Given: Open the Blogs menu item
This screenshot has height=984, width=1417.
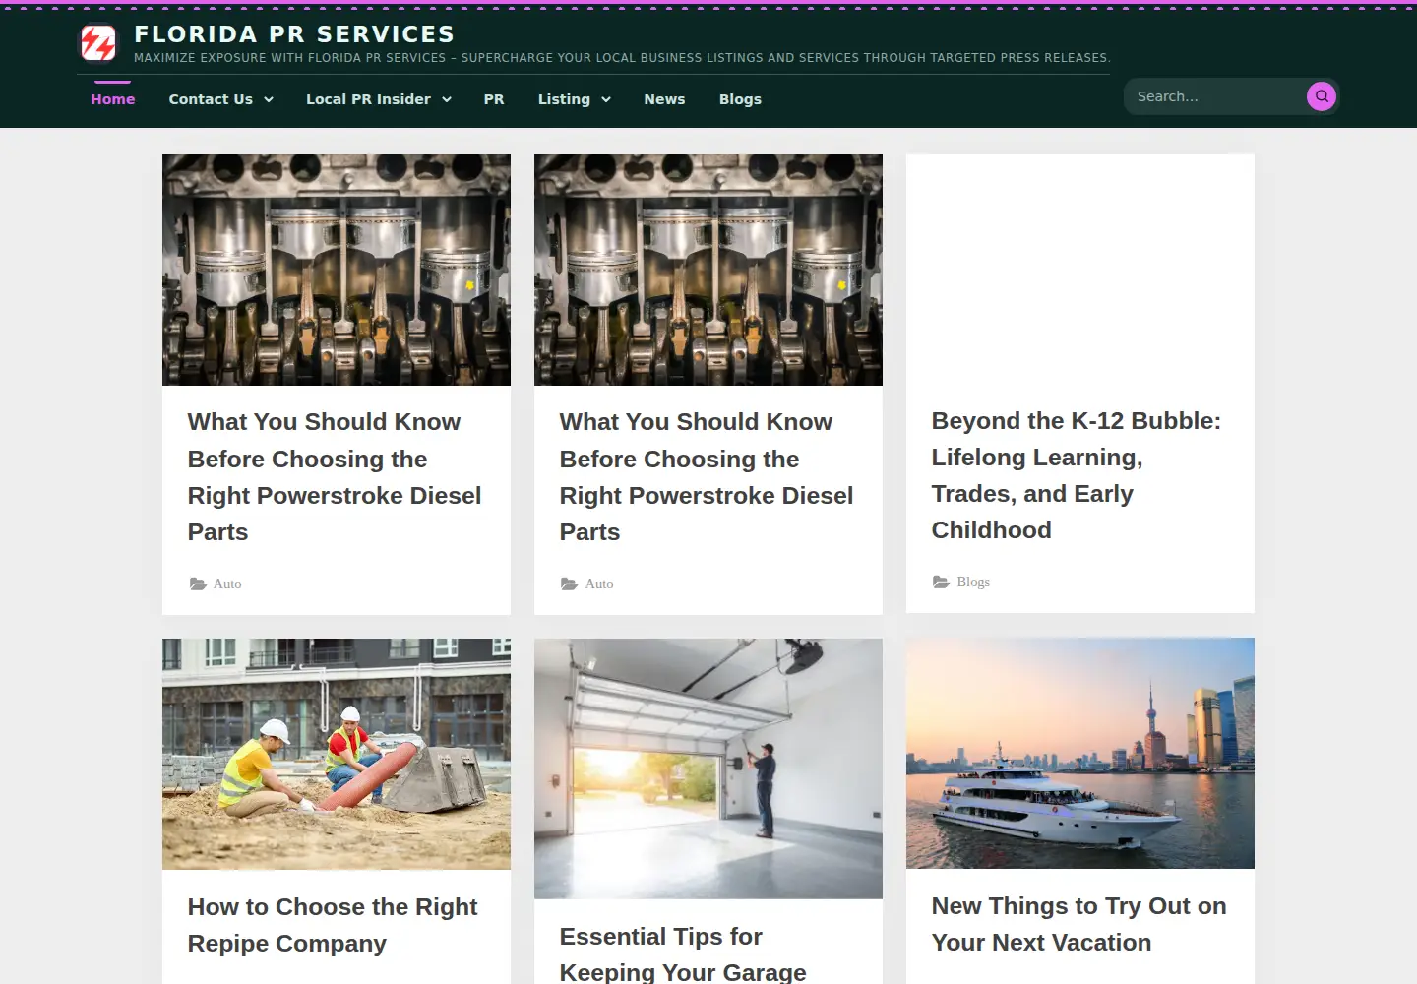Looking at the screenshot, I should pyautogui.click(x=740, y=99).
